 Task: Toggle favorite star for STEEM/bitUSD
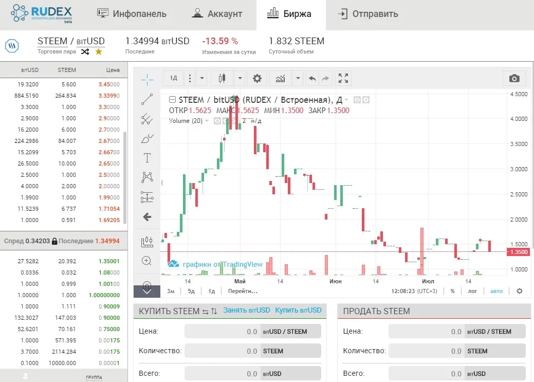(x=99, y=52)
